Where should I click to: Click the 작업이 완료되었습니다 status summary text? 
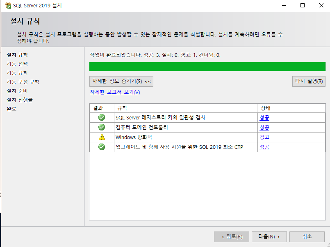click(155, 55)
